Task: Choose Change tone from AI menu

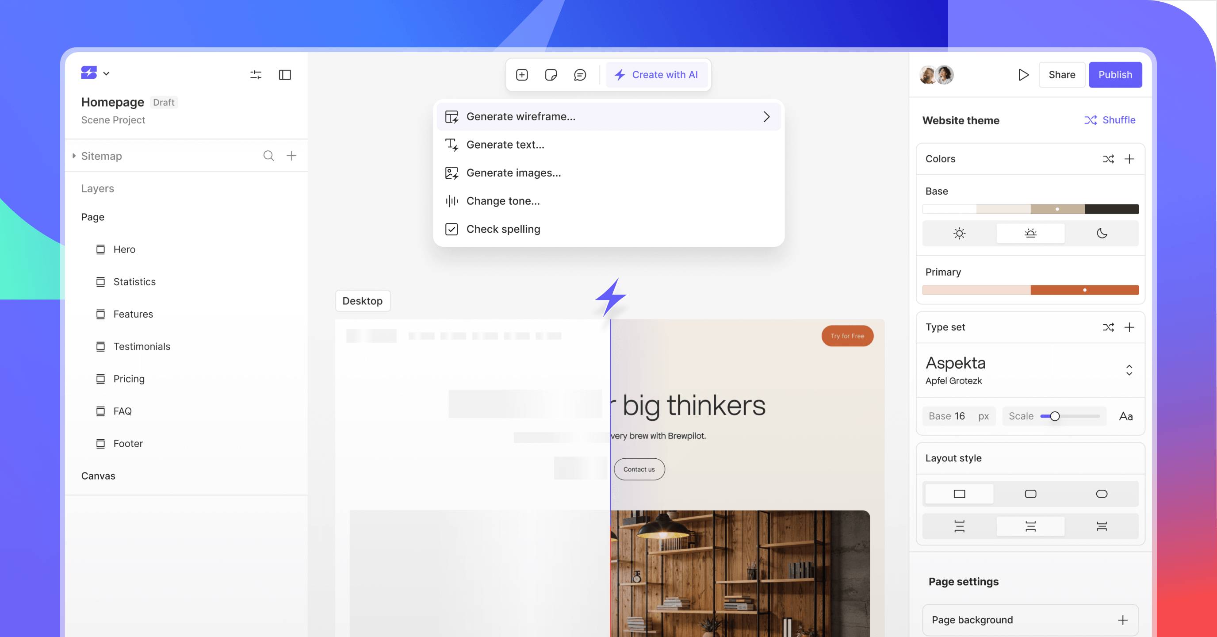Action: pos(503,201)
